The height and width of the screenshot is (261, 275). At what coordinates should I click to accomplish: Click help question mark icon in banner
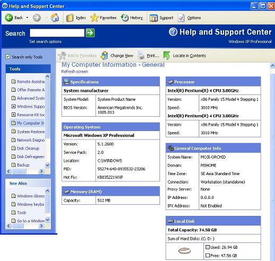(173, 32)
